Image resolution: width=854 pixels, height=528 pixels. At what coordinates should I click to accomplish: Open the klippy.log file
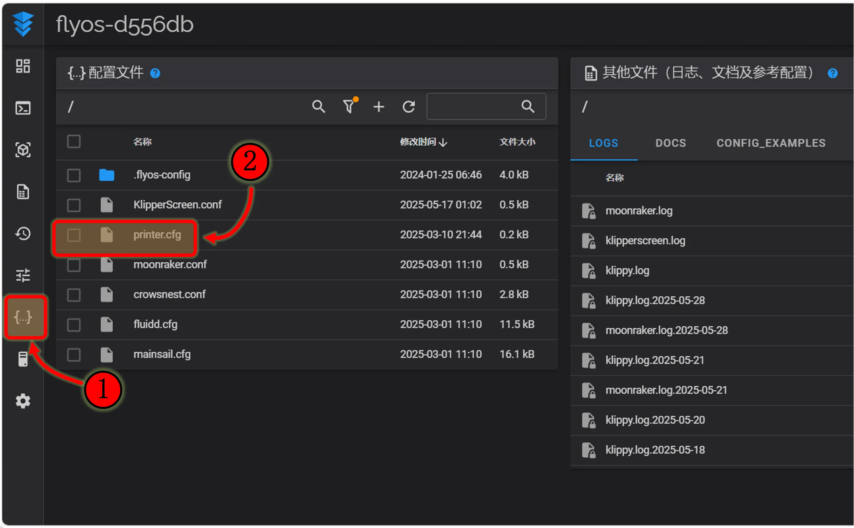pyautogui.click(x=627, y=270)
